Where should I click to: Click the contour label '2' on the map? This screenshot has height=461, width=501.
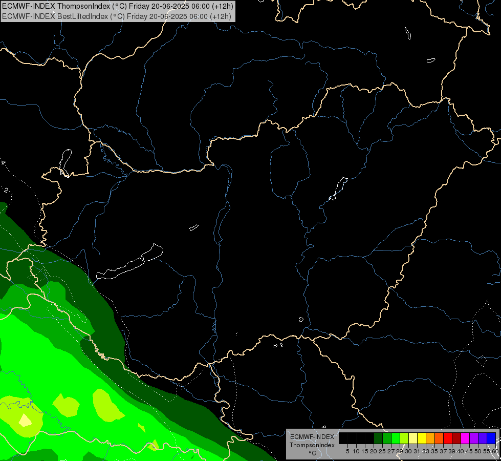(6, 191)
